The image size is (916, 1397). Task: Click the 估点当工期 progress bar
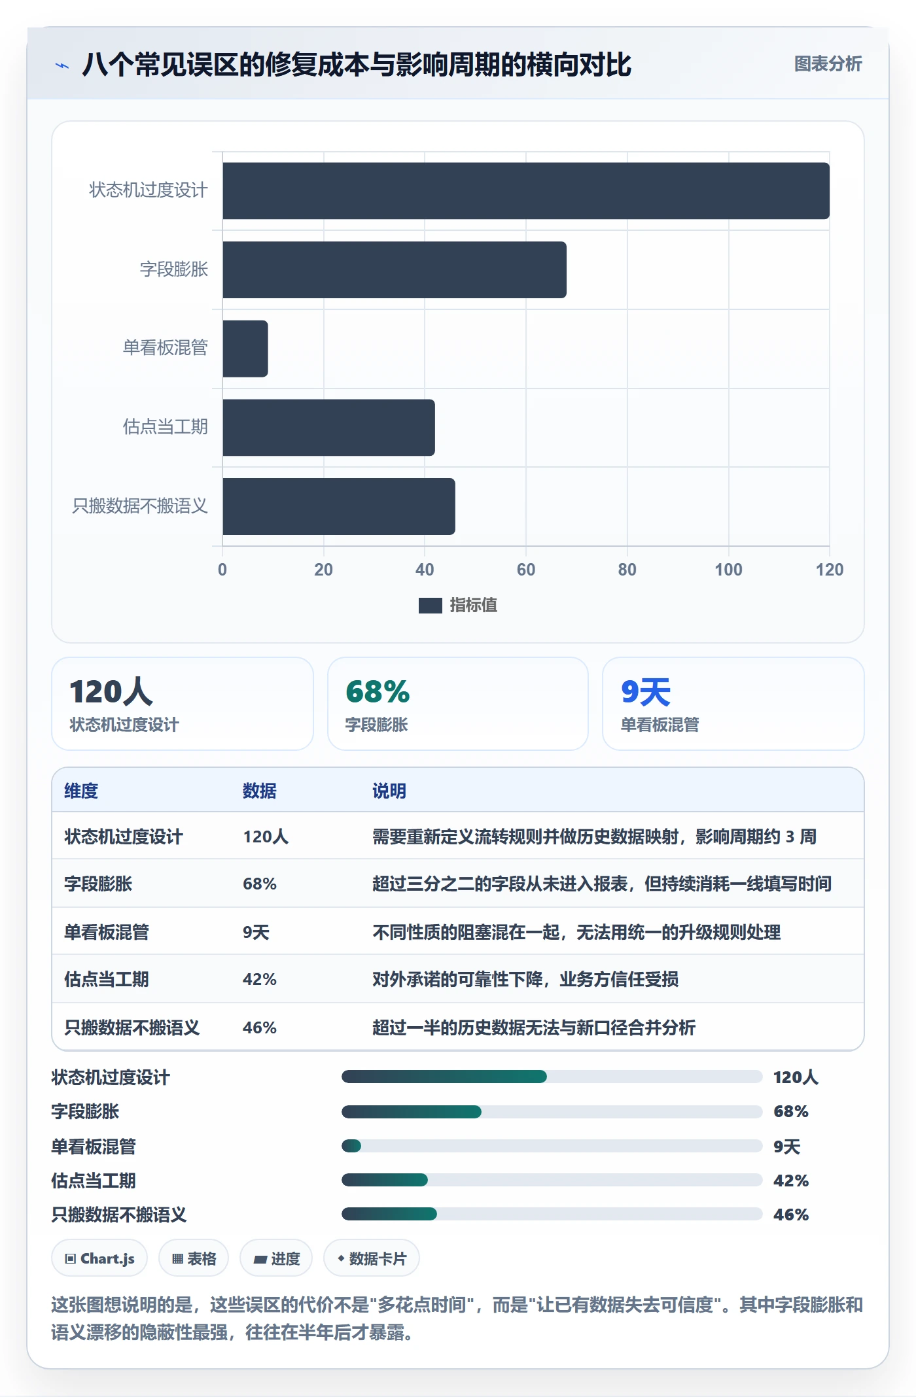[x=552, y=1180]
